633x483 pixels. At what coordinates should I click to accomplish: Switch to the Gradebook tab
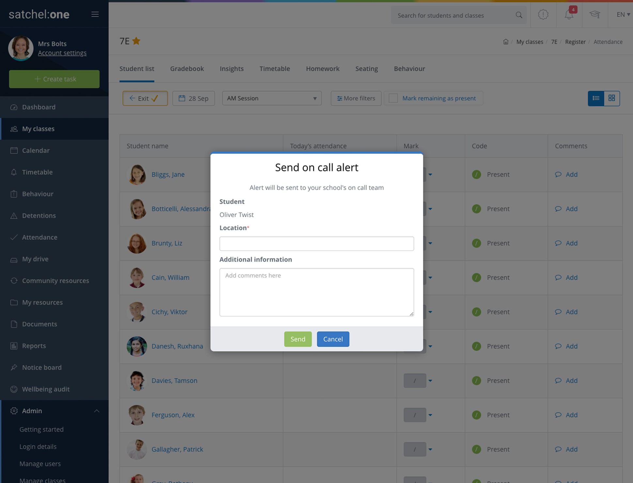point(187,68)
